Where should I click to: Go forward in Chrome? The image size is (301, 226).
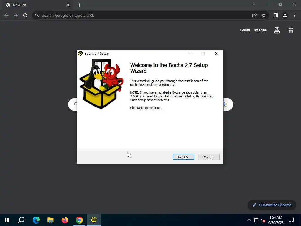[16, 15]
